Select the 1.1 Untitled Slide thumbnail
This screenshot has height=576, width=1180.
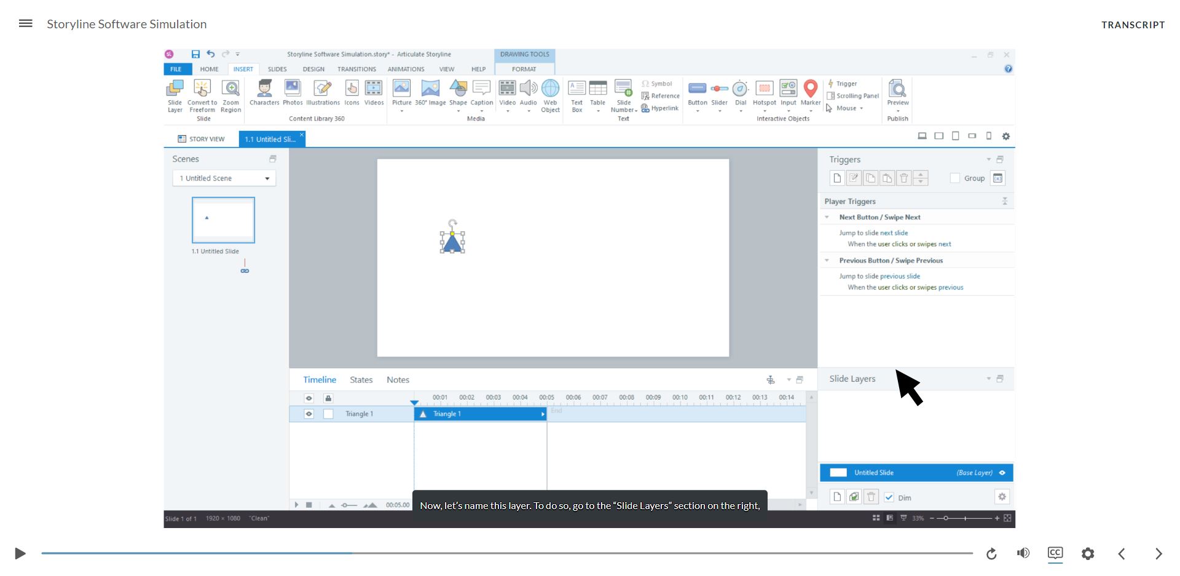tap(223, 220)
